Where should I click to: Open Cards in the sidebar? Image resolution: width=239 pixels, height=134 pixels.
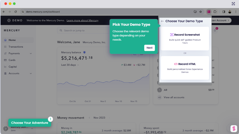point(18,60)
